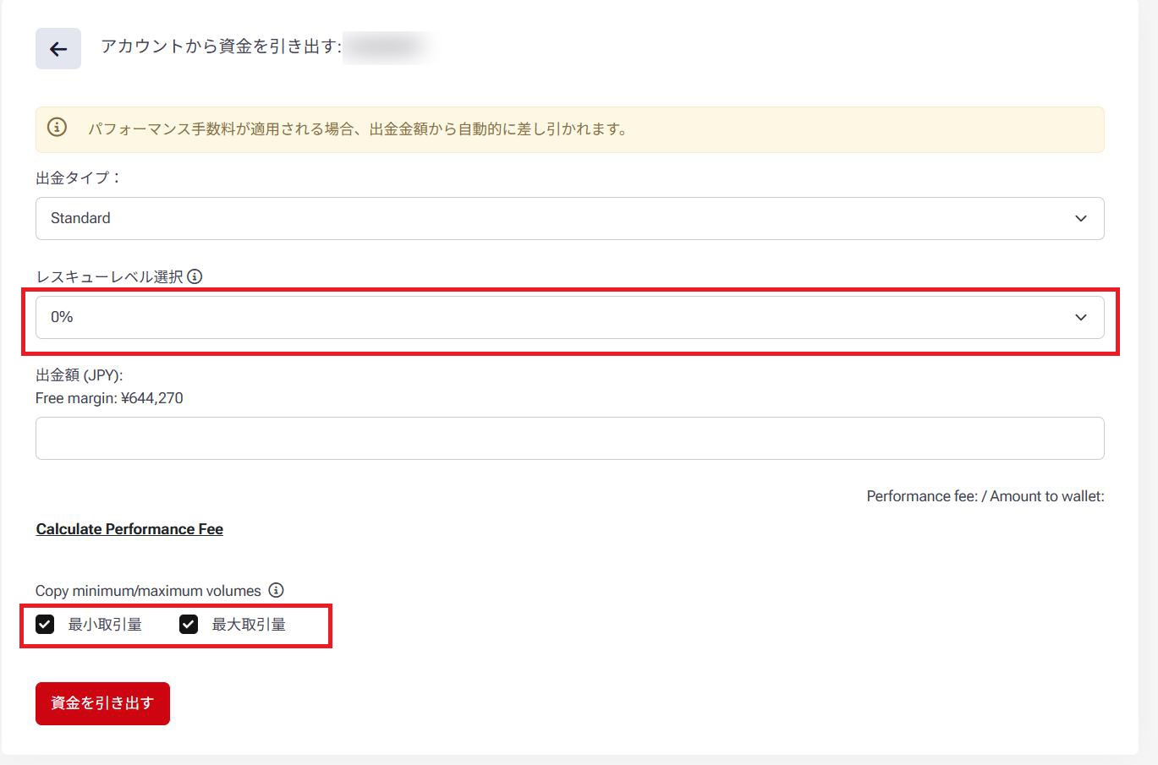The width and height of the screenshot is (1158, 765).
Task: Click the パフォーマンス手数料 notice text
Action: pos(359,129)
